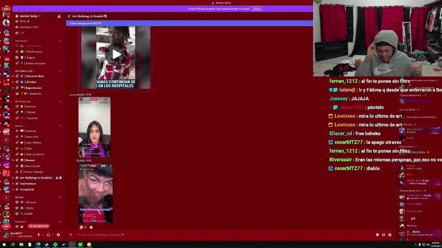Open the Memes channel

38,160
